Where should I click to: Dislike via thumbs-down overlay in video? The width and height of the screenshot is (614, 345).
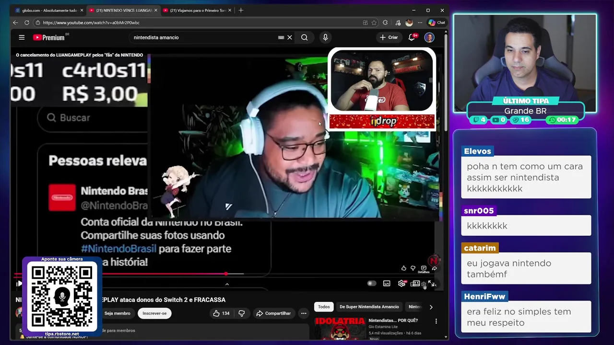tap(413, 268)
